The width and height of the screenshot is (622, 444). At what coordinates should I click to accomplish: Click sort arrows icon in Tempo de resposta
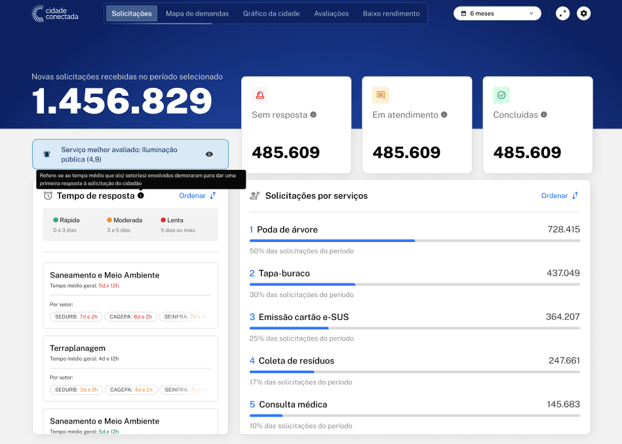[x=213, y=195]
